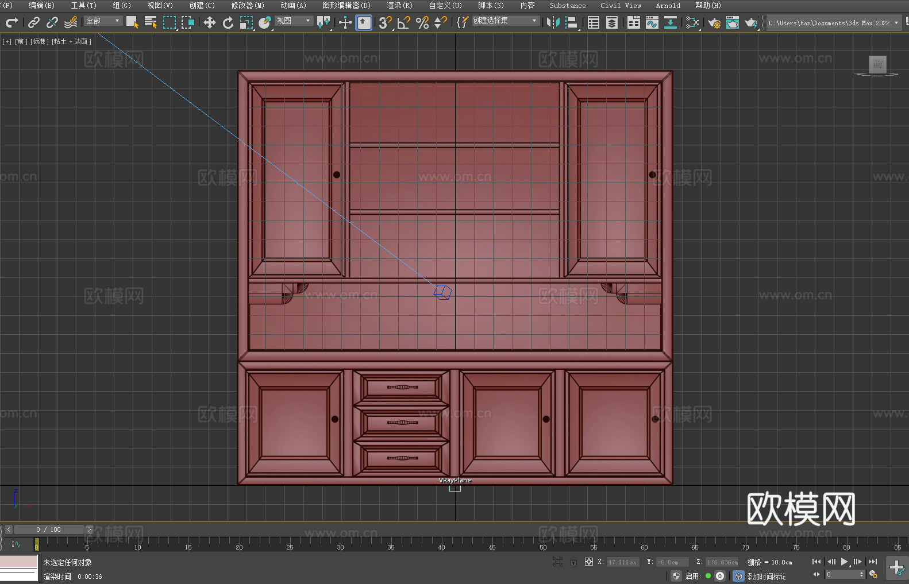Select the Unlink Selection tool

click(x=52, y=22)
